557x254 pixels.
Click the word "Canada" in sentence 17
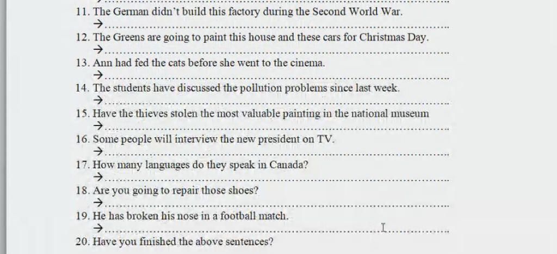[x=287, y=165]
